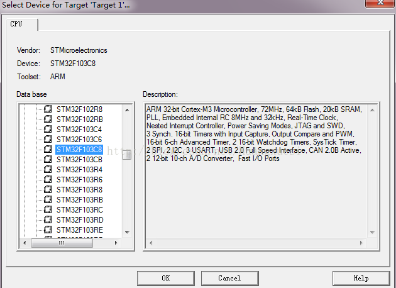Click the chip icon beside STM32F103C8
The height and width of the screenshot is (288, 396).
[x=48, y=149]
